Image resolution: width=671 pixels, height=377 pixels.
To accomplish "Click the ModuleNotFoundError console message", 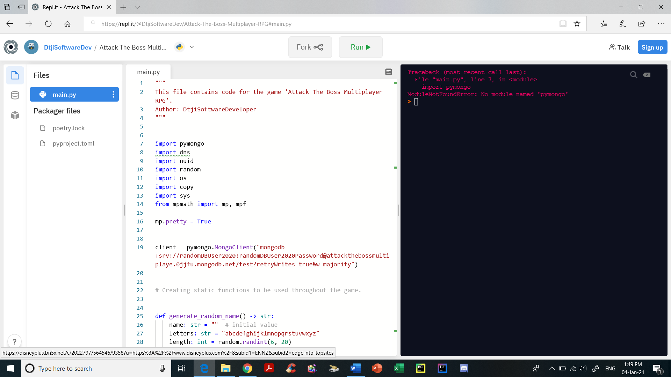I will [488, 94].
